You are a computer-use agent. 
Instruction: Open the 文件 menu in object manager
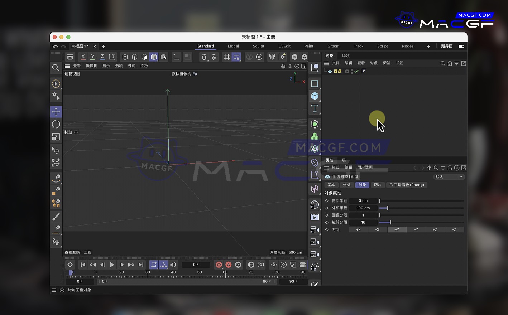[x=336, y=63]
